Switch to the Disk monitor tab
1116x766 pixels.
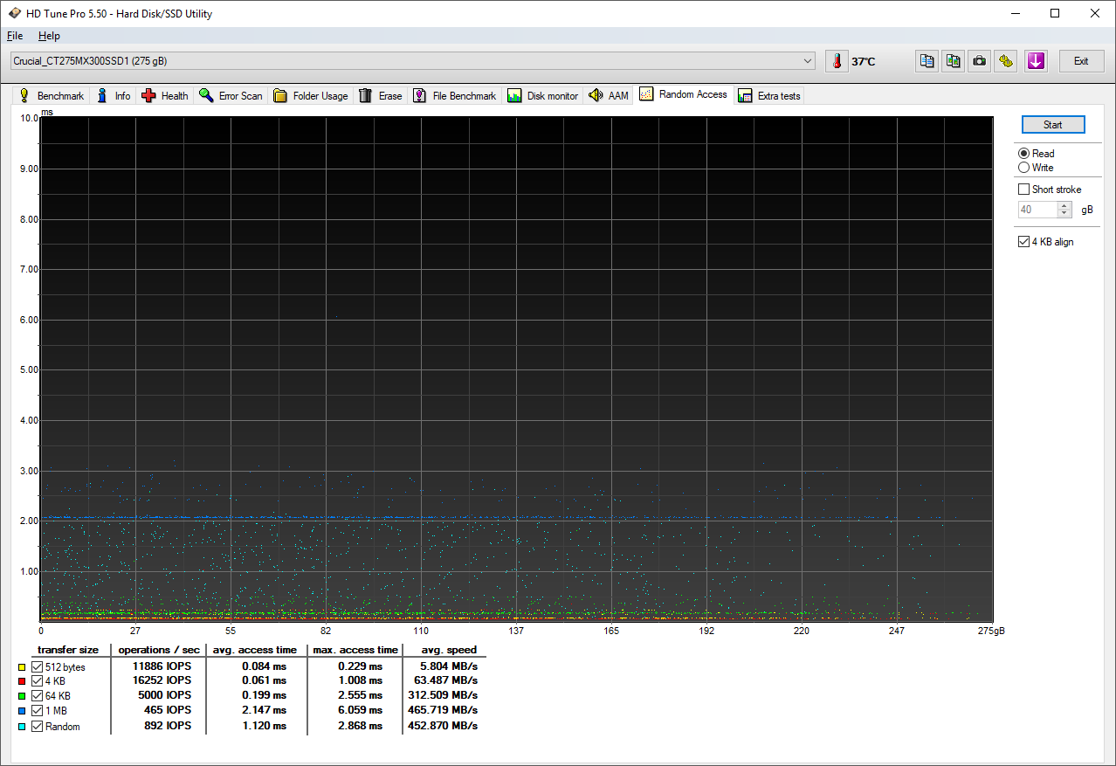pyautogui.click(x=543, y=96)
